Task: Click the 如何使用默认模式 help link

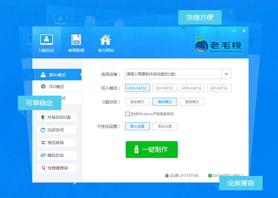Action: 225,175
